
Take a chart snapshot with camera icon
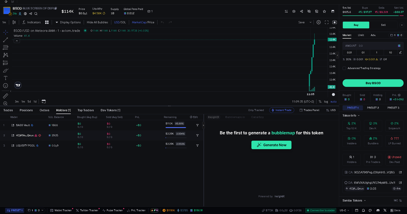[334, 22]
